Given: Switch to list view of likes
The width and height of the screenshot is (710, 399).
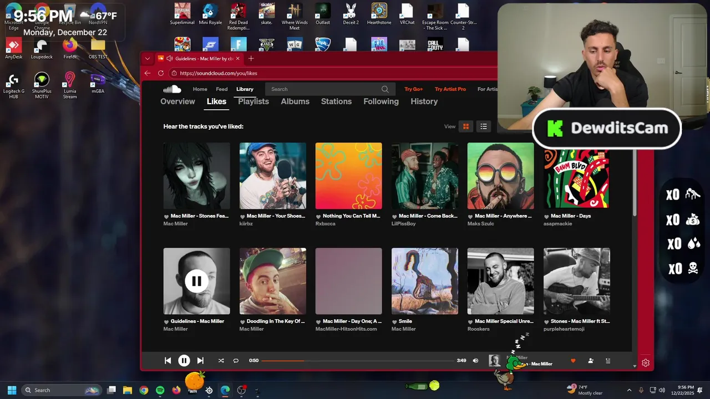Looking at the screenshot, I should click(484, 126).
